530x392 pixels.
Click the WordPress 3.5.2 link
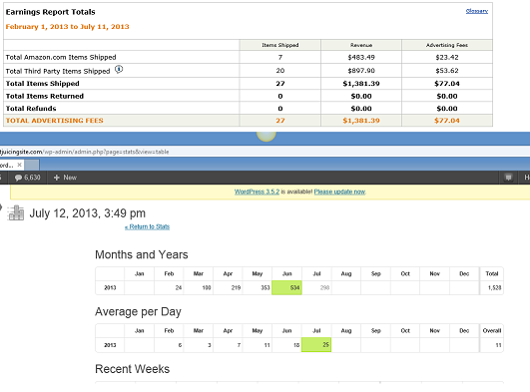tap(257, 192)
